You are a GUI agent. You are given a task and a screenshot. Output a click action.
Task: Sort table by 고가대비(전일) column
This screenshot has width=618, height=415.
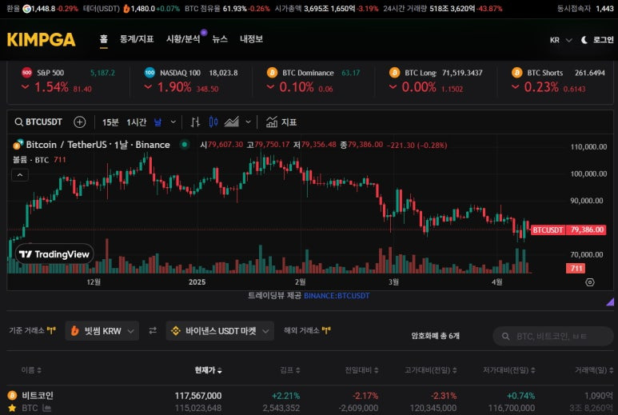[431, 370]
